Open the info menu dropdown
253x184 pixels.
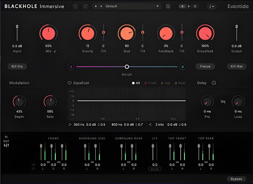[x=211, y=6]
